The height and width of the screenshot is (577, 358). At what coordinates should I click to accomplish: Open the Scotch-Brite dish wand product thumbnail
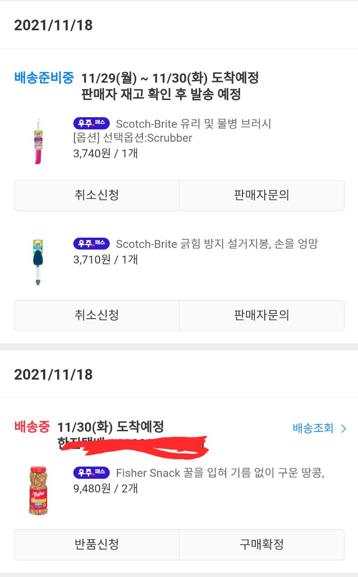[38, 261]
